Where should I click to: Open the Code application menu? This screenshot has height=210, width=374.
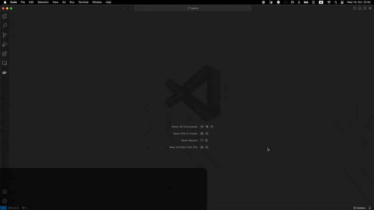14,2
